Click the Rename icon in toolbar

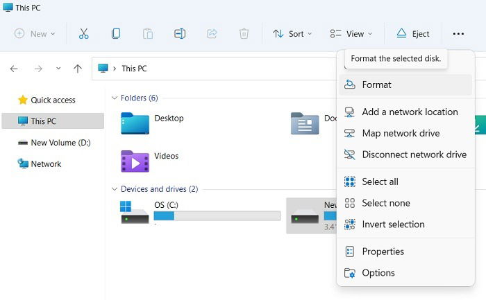point(180,33)
